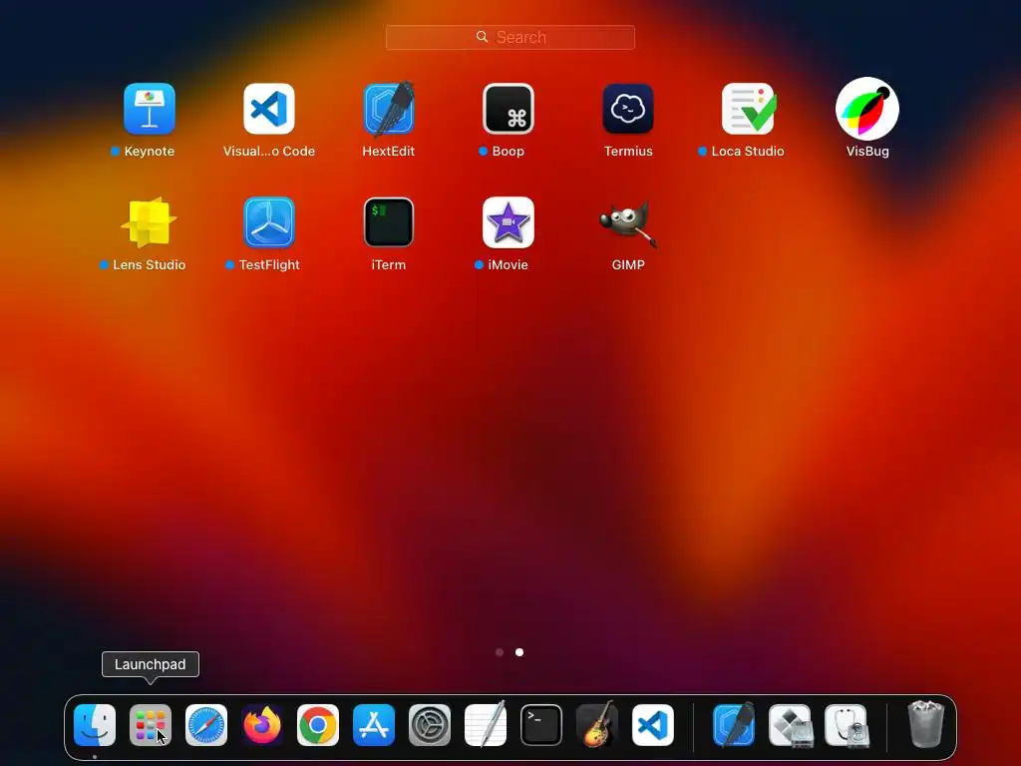Open Terminal from the Dock
Screen dimensions: 1021x766
pyautogui.click(x=541, y=725)
